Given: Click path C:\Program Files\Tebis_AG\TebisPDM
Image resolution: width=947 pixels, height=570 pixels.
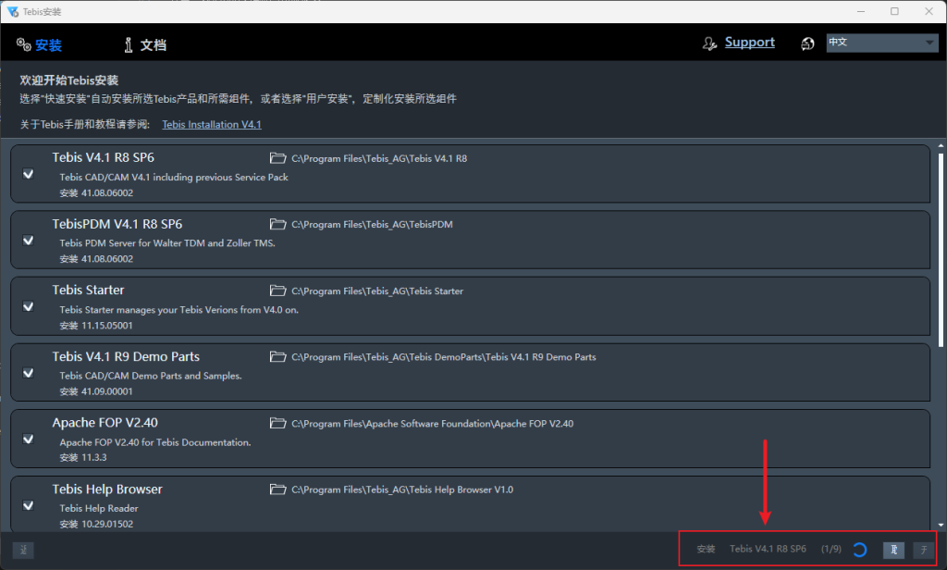Looking at the screenshot, I should pyautogui.click(x=372, y=225).
